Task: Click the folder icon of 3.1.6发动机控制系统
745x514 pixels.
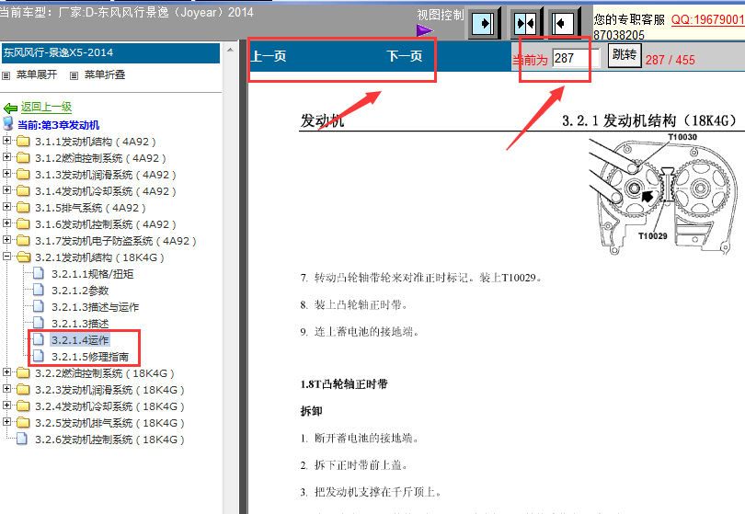Action: tap(23, 224)
